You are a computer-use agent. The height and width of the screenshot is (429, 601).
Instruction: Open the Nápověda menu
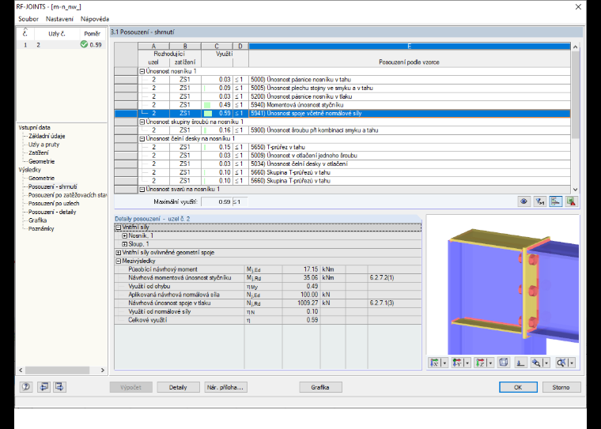click(95, 19)
